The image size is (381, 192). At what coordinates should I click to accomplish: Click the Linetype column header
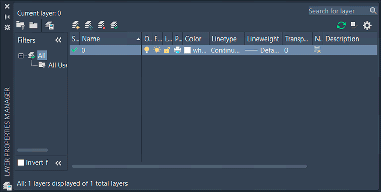click(227, 39)
